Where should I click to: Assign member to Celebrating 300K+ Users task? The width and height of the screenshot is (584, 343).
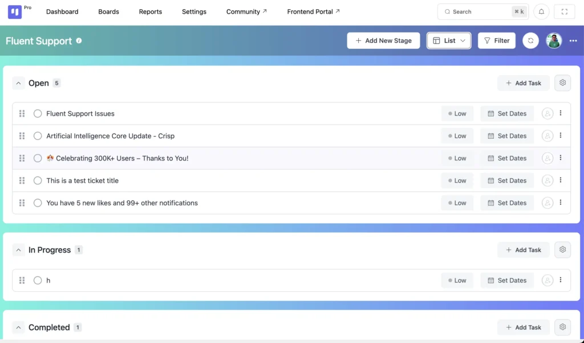547,158
